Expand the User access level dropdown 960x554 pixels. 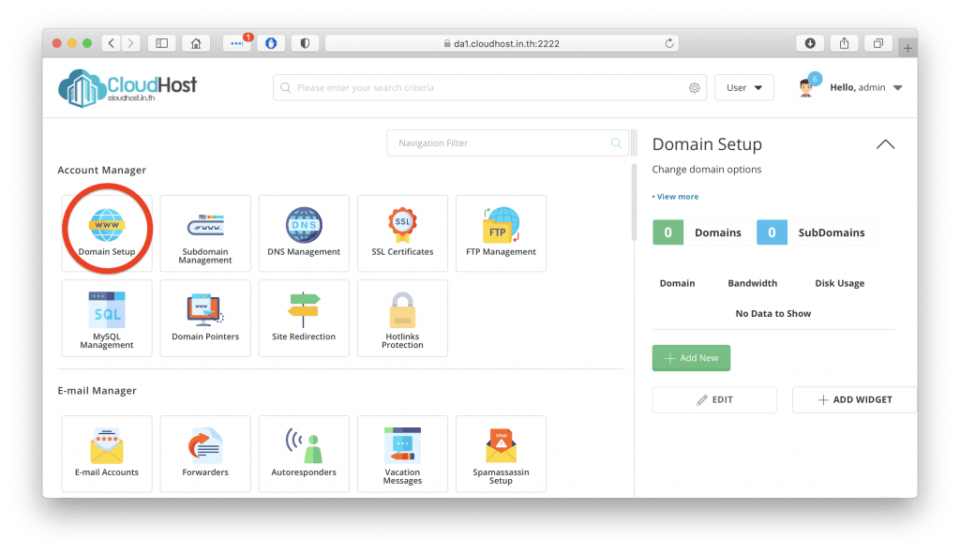click(743, 88)
